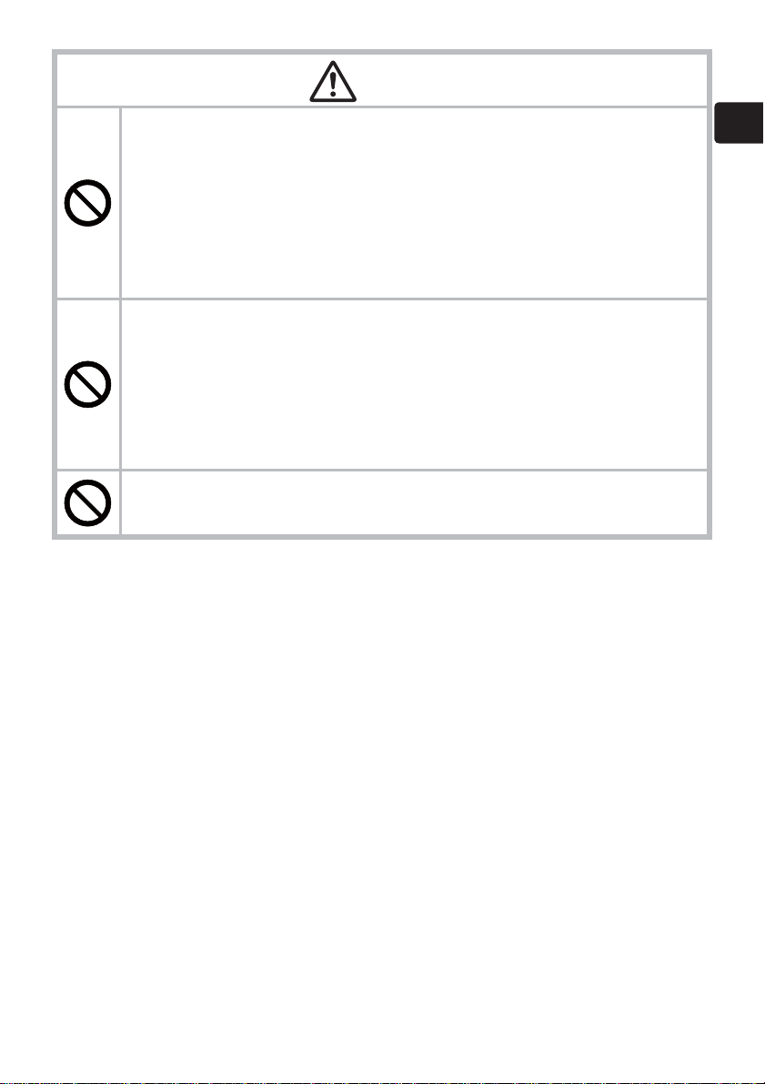
Task: Click the empty text cell of the first warning row
Action: pyautogui.click(x=414, y=203)
